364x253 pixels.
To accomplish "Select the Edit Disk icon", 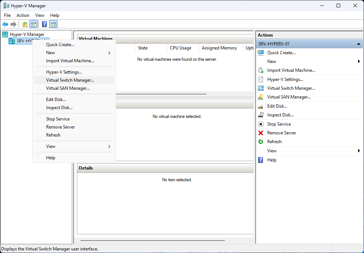I will [x=261, y=106].
